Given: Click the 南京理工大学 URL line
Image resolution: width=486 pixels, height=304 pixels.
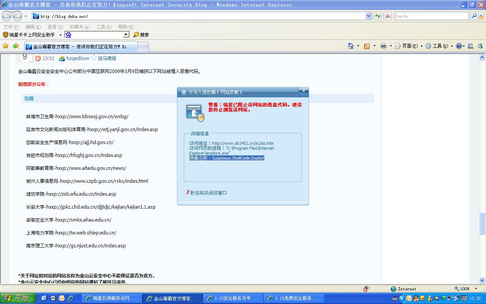Looking at the screenshot, I should (x=76, y=245).
